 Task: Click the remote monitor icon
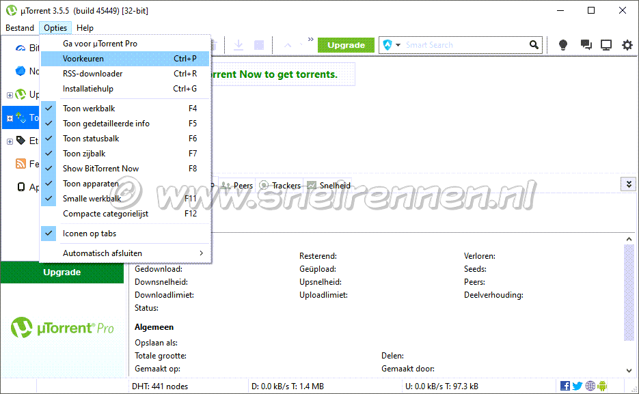pyautogui.click(x=606, y=45)
